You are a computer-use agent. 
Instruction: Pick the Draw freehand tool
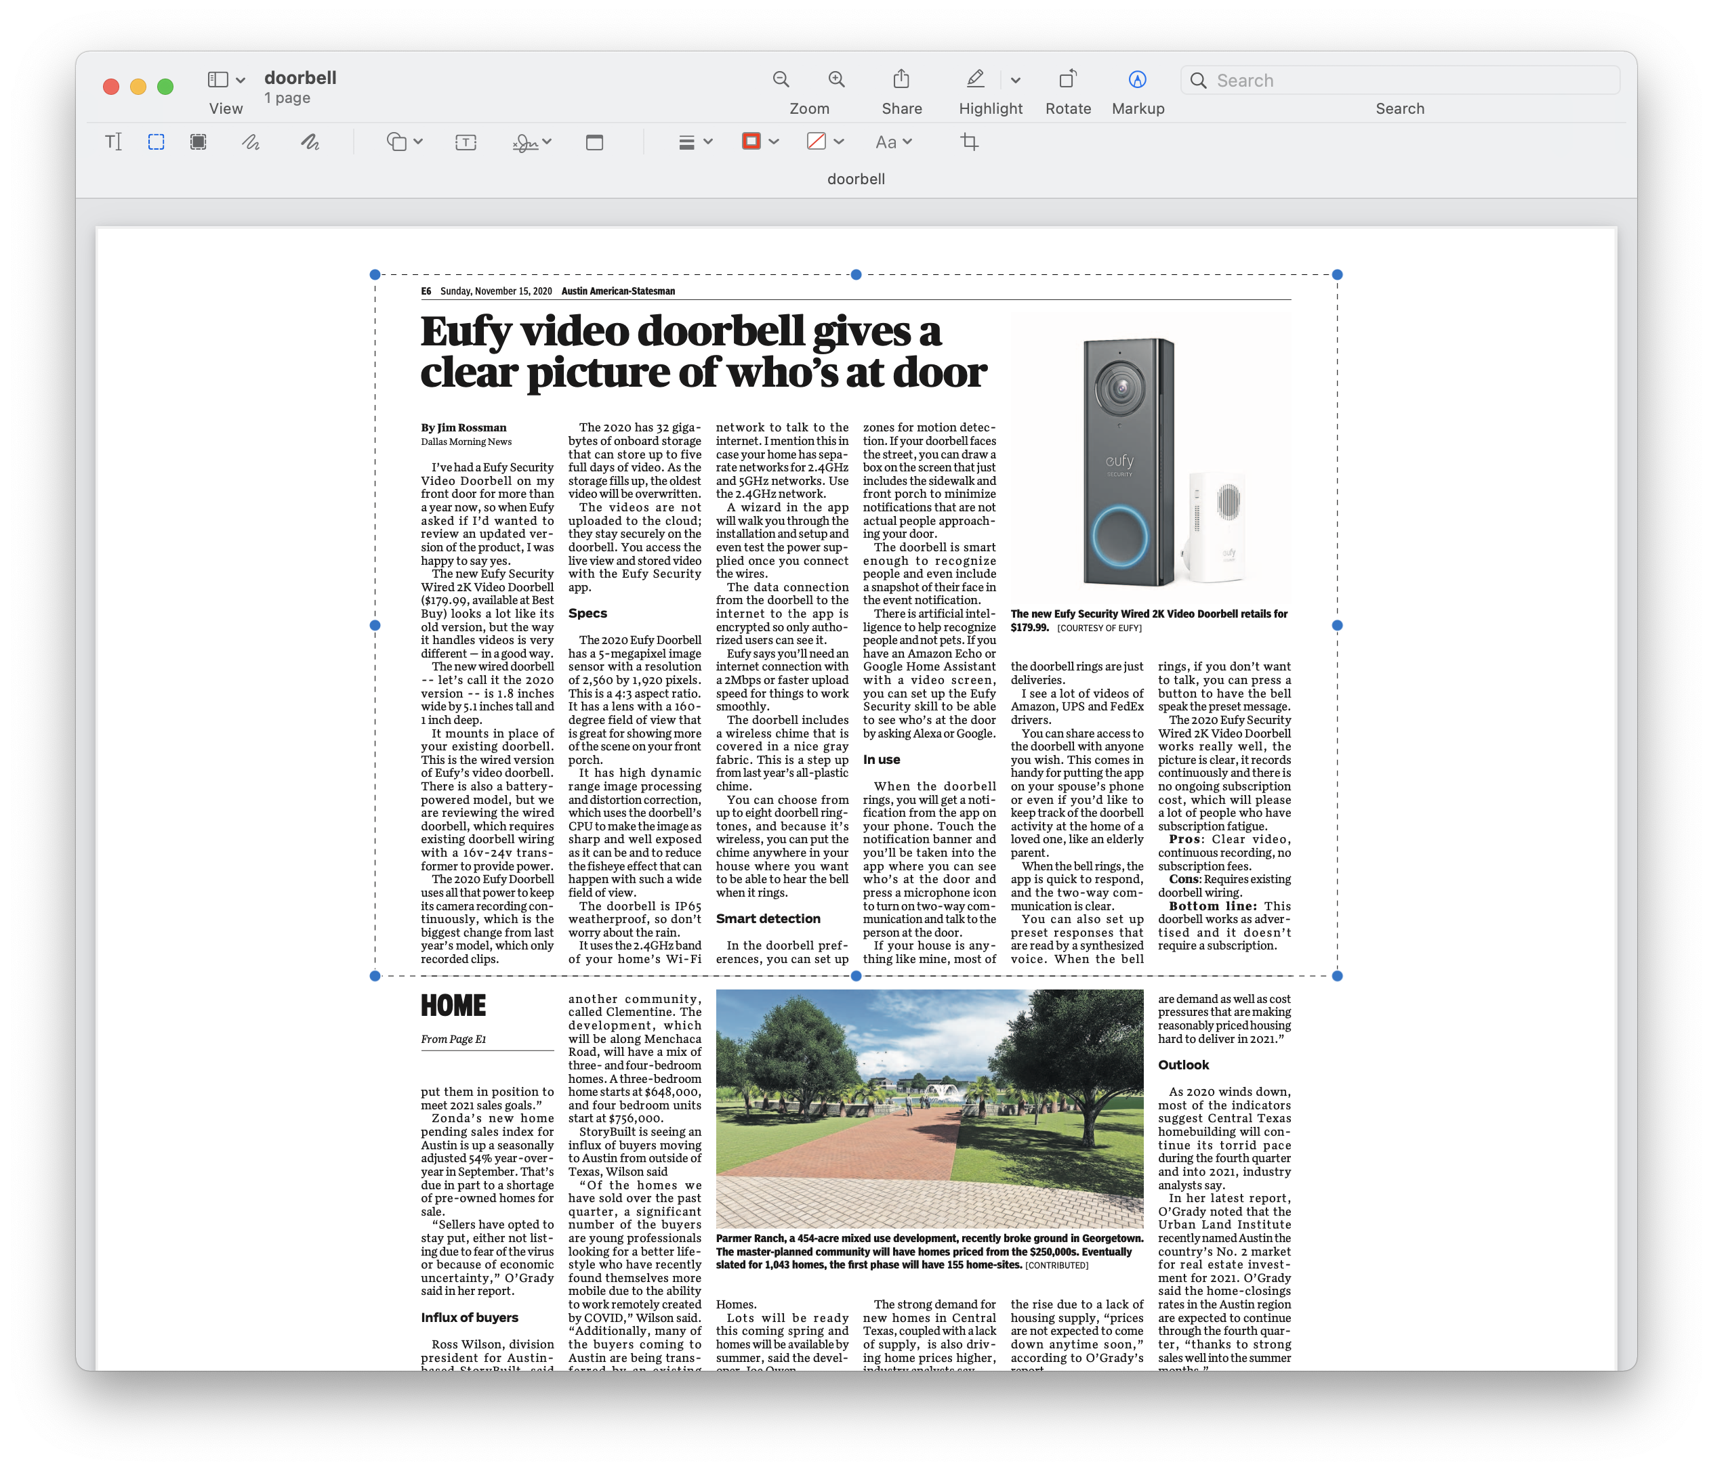pos(310,142)
